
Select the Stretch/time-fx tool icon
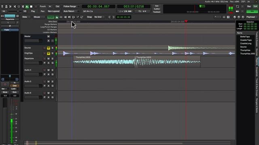pyautogui.click(x=74, y=17)
